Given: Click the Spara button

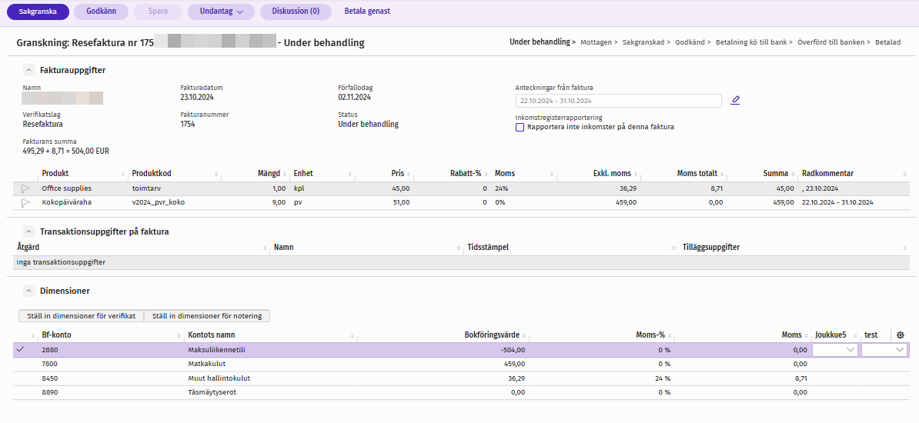Looking at the screenshot, I should click(x=158, y=12).
